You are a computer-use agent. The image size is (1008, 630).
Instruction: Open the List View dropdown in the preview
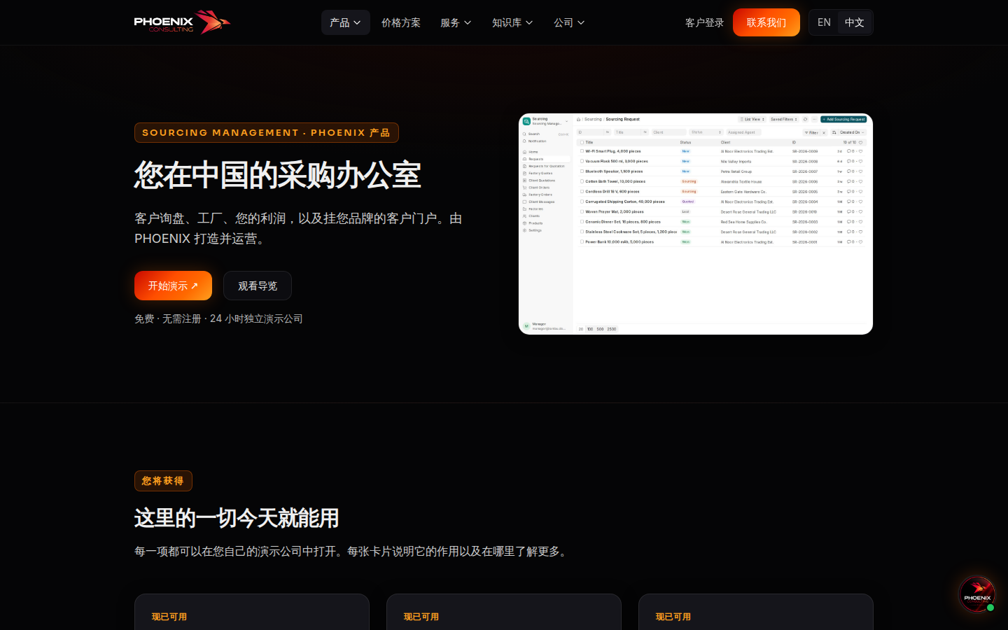point(752,120)
